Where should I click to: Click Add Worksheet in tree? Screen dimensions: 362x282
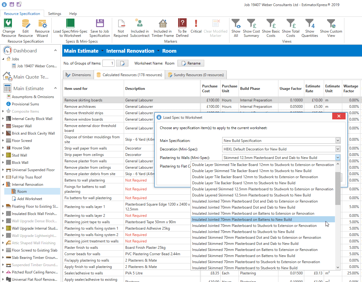tap(29, 199)
